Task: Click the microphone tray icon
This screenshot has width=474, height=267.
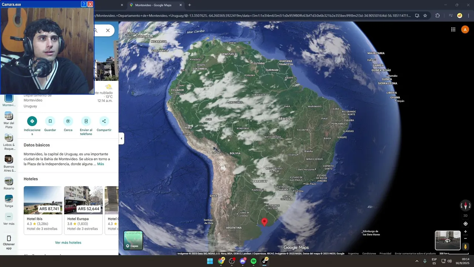Action: click(425, 261)
